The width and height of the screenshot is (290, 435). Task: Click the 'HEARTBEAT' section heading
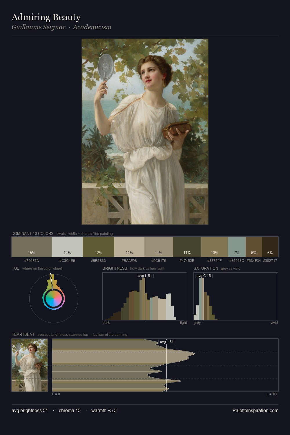pos(23,334)
